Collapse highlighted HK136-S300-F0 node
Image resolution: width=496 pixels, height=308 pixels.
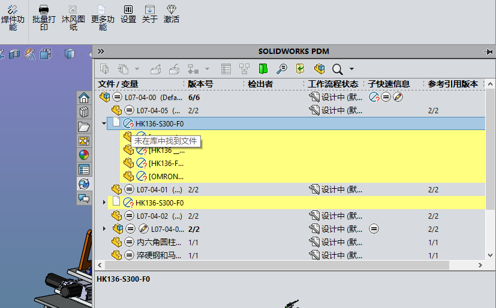(104, 123)
